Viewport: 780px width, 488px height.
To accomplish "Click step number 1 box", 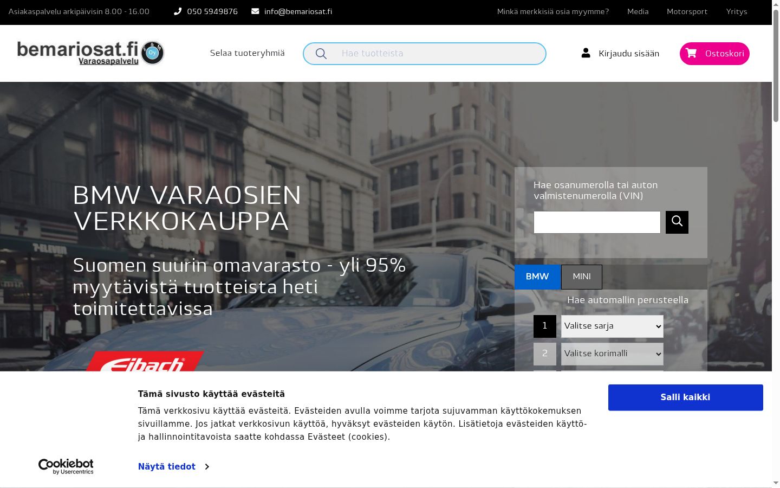I will (x=545, y=326).
